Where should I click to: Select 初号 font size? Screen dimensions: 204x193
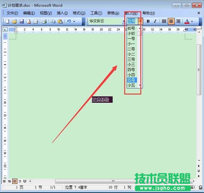click(x=132, y=28)
